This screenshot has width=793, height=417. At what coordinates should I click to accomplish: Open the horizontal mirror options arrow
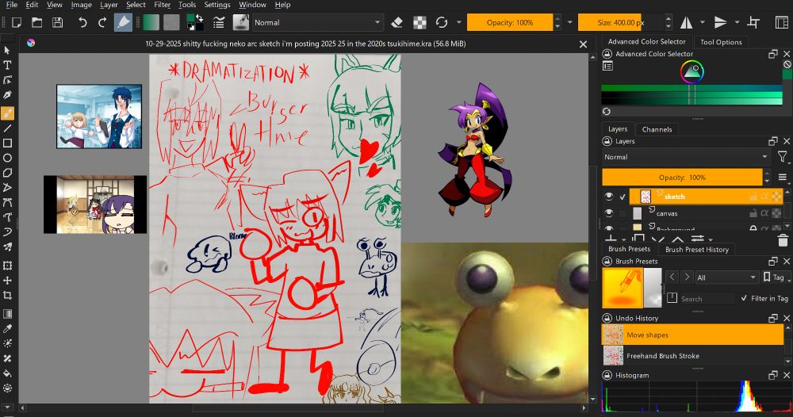pyautogui.click(x=703, y=22)
